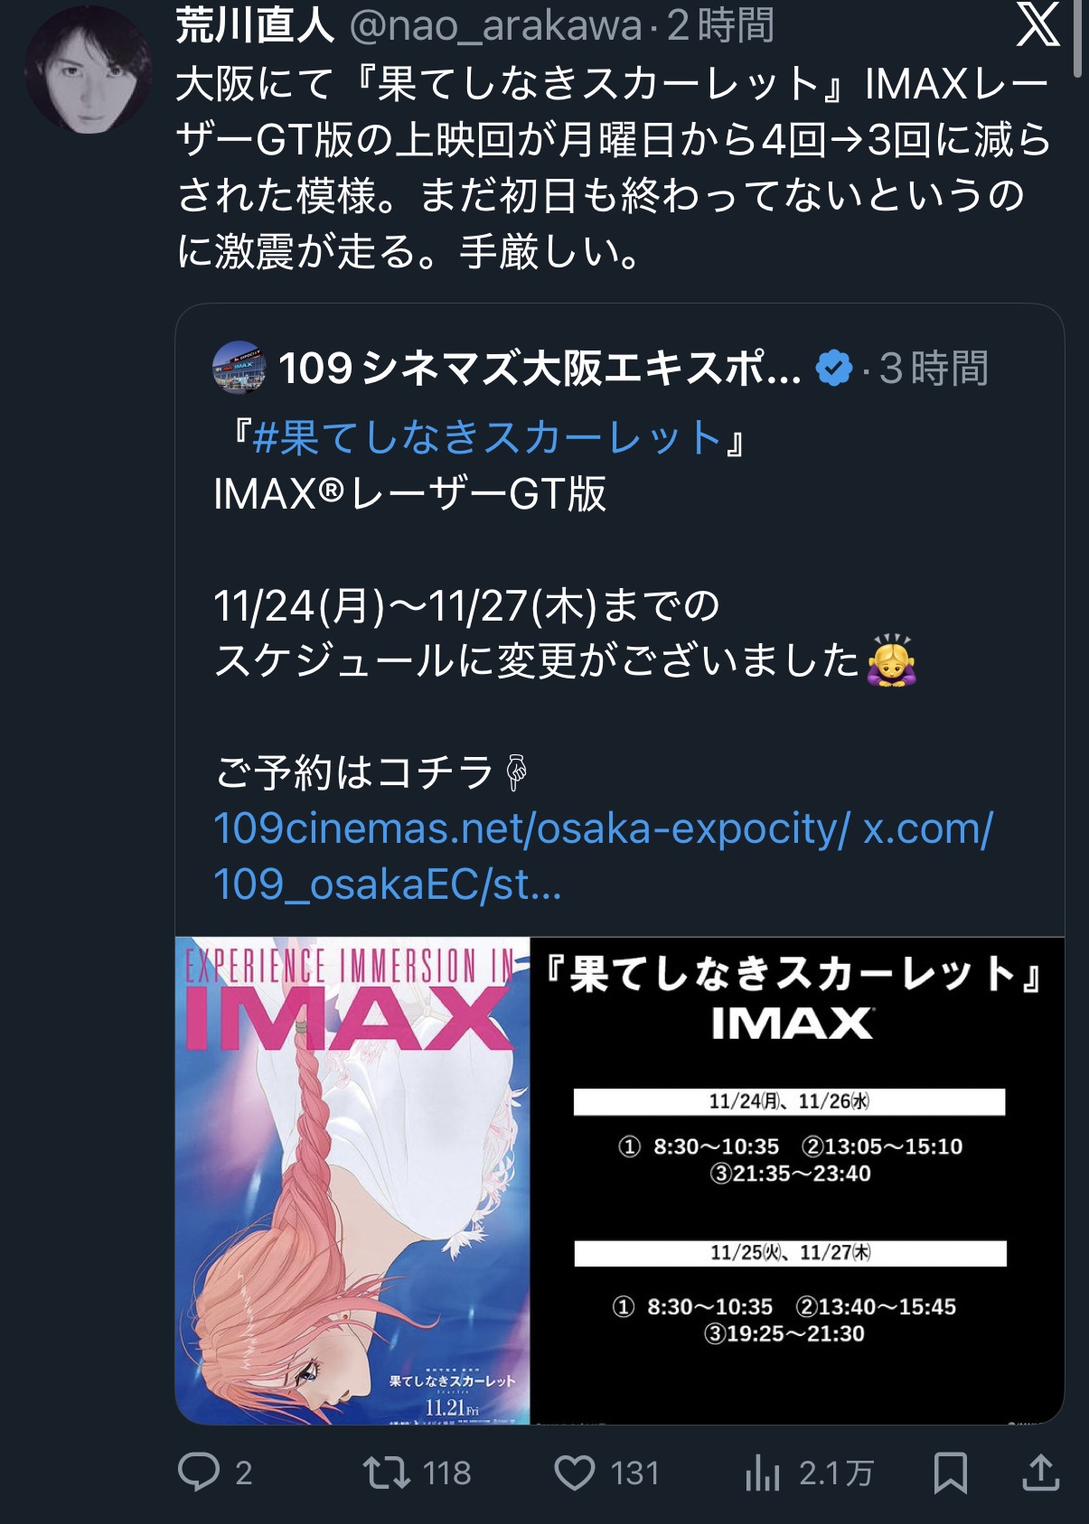Bookmark this post

point(950,1473)
